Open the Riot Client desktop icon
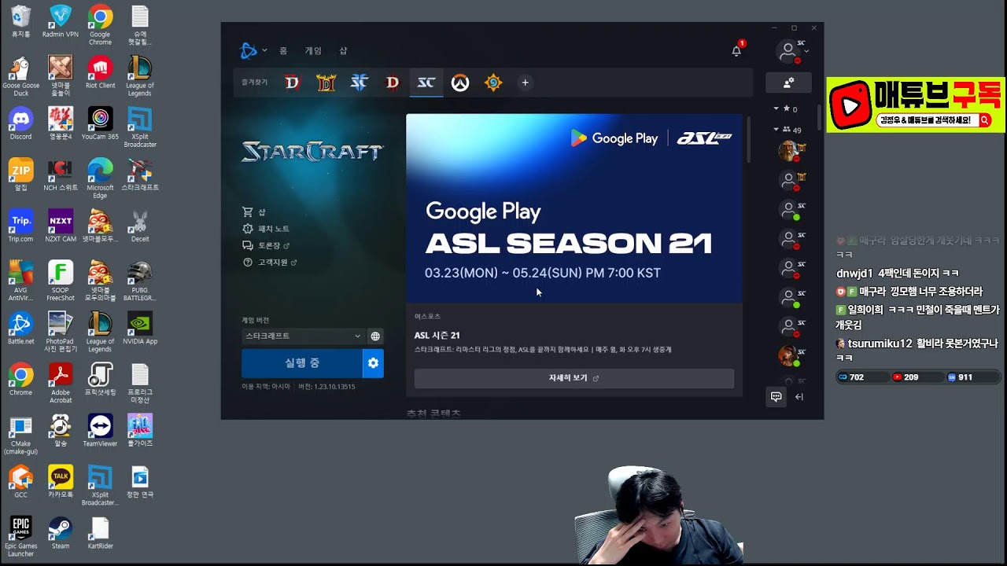The width and height of the screenshot is (1007, 566). 100,73
